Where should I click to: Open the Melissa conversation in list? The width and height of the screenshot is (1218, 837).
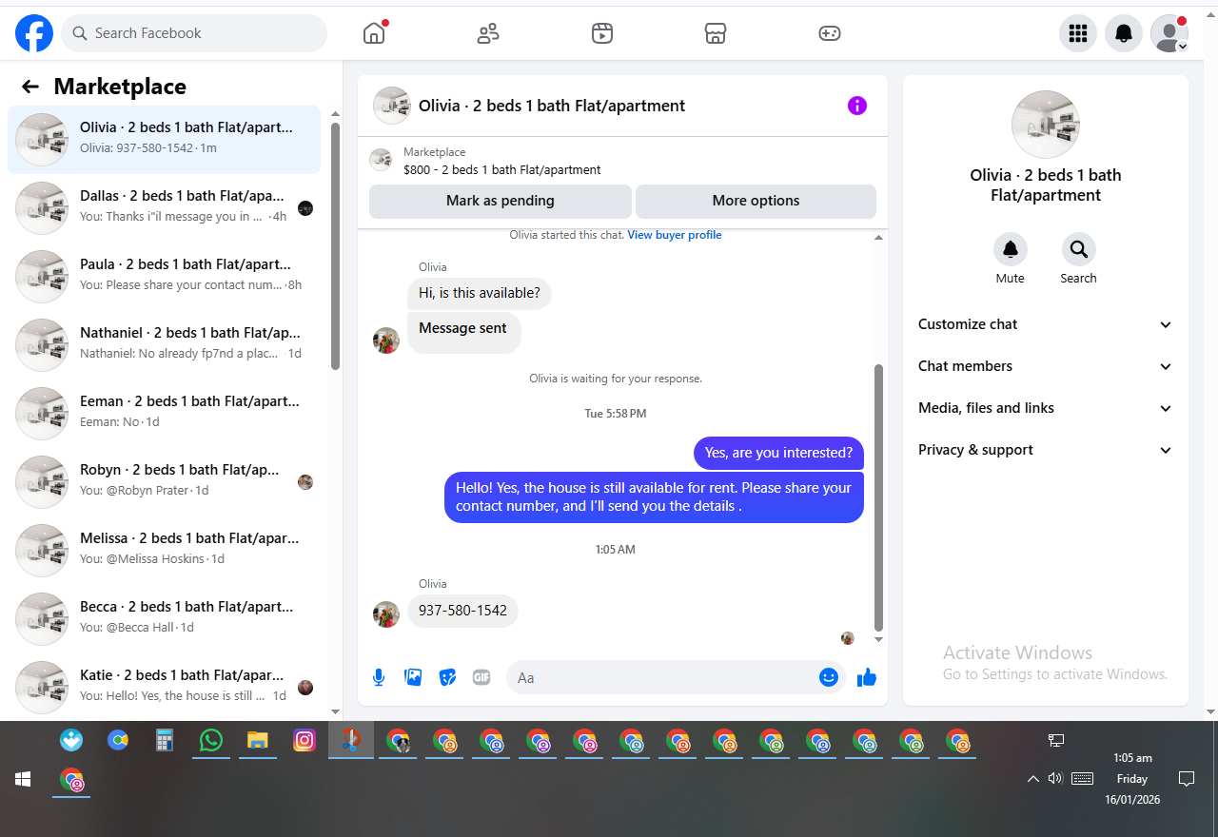coord(164,551)
